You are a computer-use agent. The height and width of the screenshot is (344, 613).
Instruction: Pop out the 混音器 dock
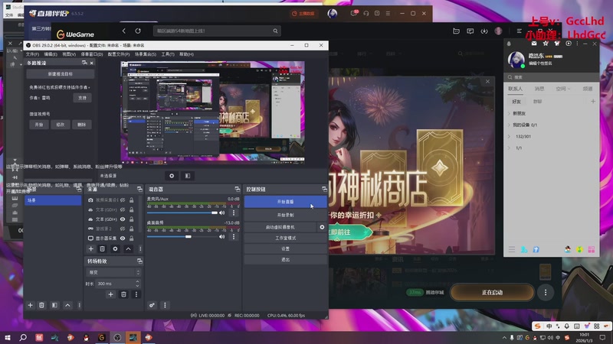[x=238, y=189]
